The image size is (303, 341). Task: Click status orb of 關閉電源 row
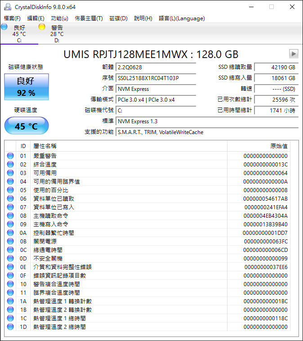click(10, 241)
